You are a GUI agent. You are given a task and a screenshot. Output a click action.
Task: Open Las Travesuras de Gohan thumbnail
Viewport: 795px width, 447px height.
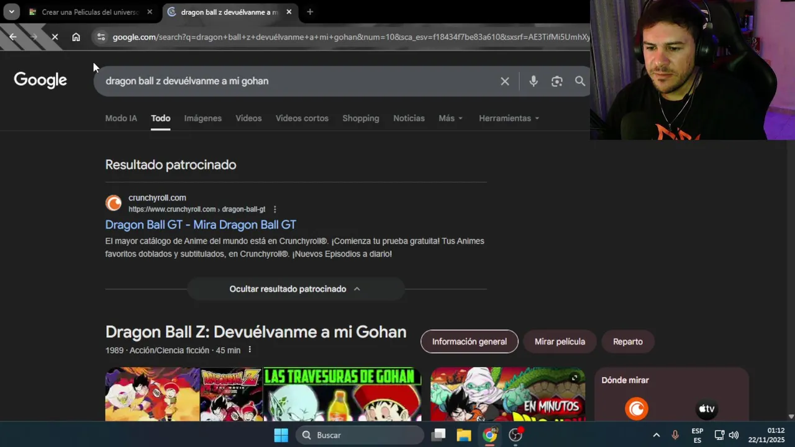click(342, 394)
